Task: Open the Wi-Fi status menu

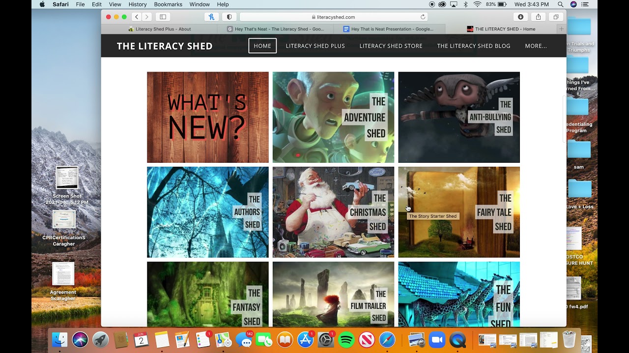Action: pos(477,4)
